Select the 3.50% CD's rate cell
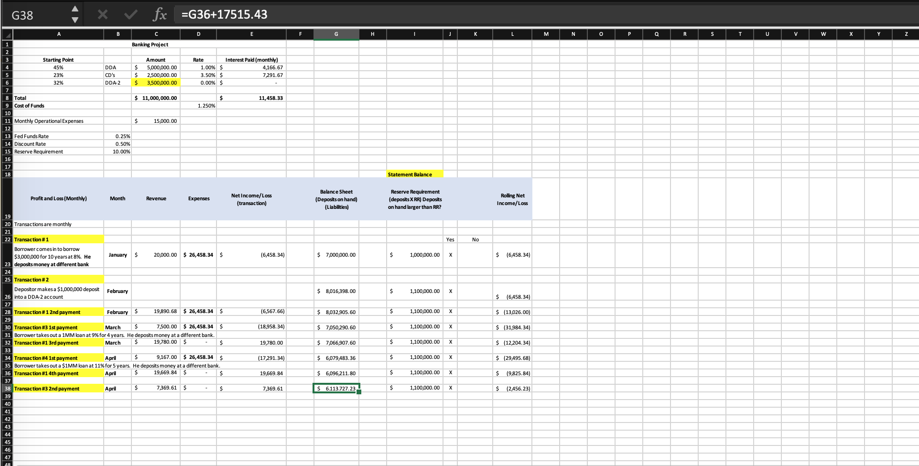919x466 pixels. tap(198, 75)
